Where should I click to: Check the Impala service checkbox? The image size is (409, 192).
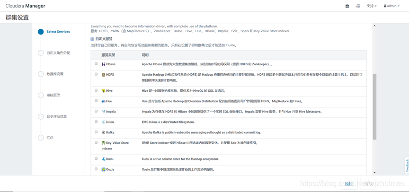96,111
